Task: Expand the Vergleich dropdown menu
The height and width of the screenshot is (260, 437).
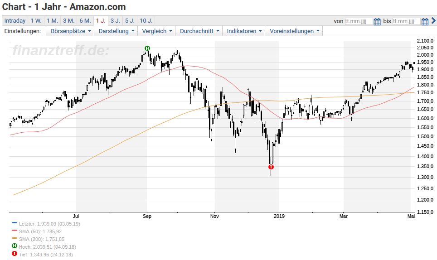Action: tap(157, 31)
